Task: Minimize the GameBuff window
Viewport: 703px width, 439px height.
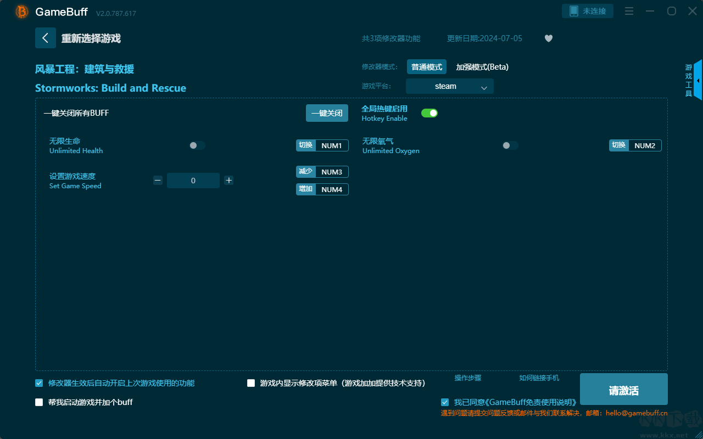Action: tap(650, 11)
